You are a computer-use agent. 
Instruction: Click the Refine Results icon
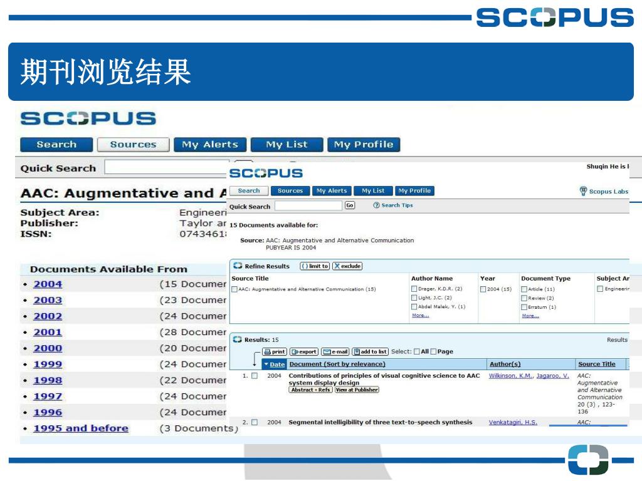pos(238,266)
